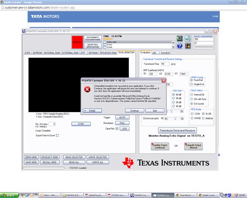247x198 pixels.
Task: Click the orange-and-black icon beside the help button
Action: coord(188,46)
